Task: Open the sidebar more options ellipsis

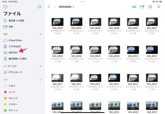Action: 39,7
